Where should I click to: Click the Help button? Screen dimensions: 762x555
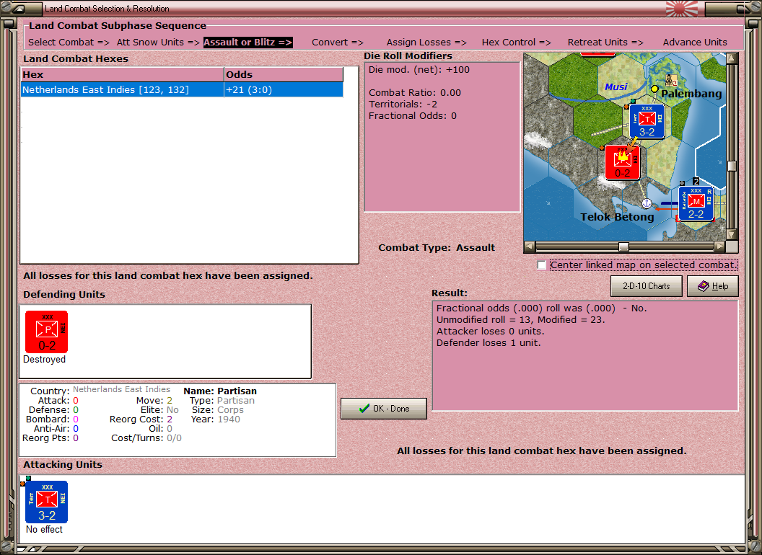click(713, 286)
